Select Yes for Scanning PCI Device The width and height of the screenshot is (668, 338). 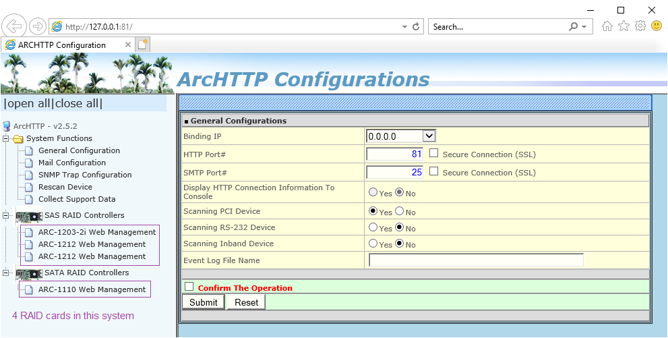(x=373, y=210)
